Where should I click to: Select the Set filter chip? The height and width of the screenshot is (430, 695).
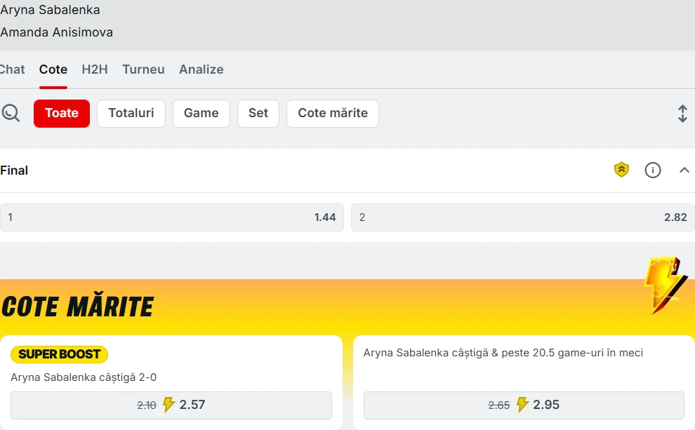coord(258,113)
